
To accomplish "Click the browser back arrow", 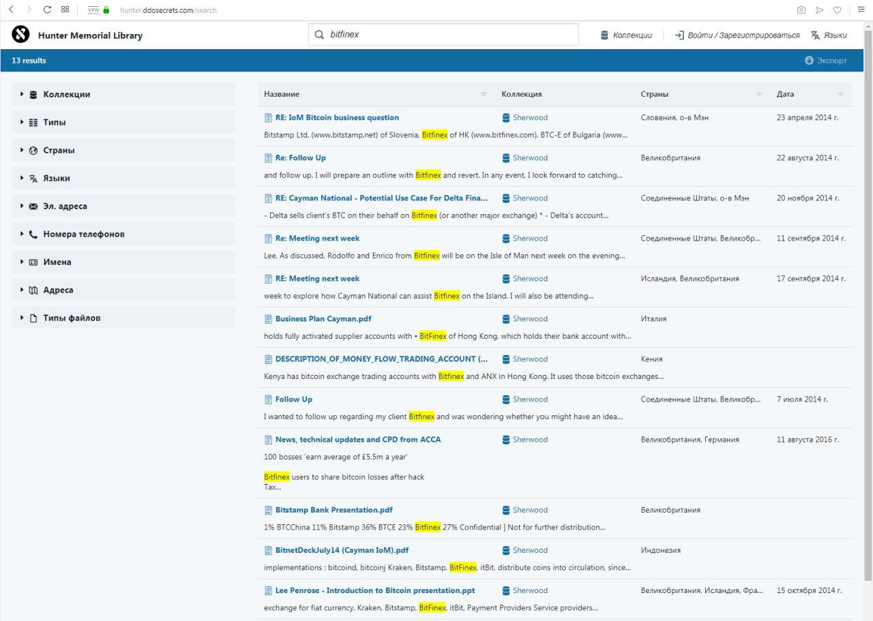I will pyautogui.click(x=11, y=10).
